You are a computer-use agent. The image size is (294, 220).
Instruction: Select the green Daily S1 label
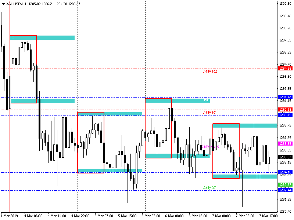[209, 187]
